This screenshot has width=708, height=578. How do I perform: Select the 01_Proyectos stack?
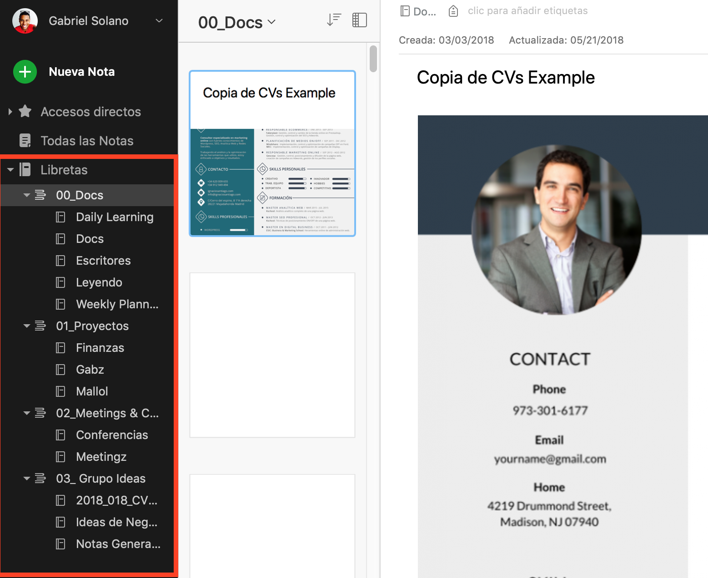click(x=92, y=326)
